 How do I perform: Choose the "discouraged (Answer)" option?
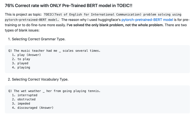point(35,108)
